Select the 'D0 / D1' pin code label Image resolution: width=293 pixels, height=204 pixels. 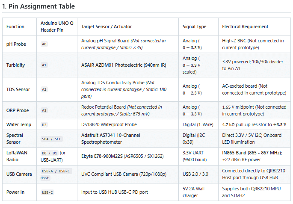pyautogui.click(x=50, y=153)
